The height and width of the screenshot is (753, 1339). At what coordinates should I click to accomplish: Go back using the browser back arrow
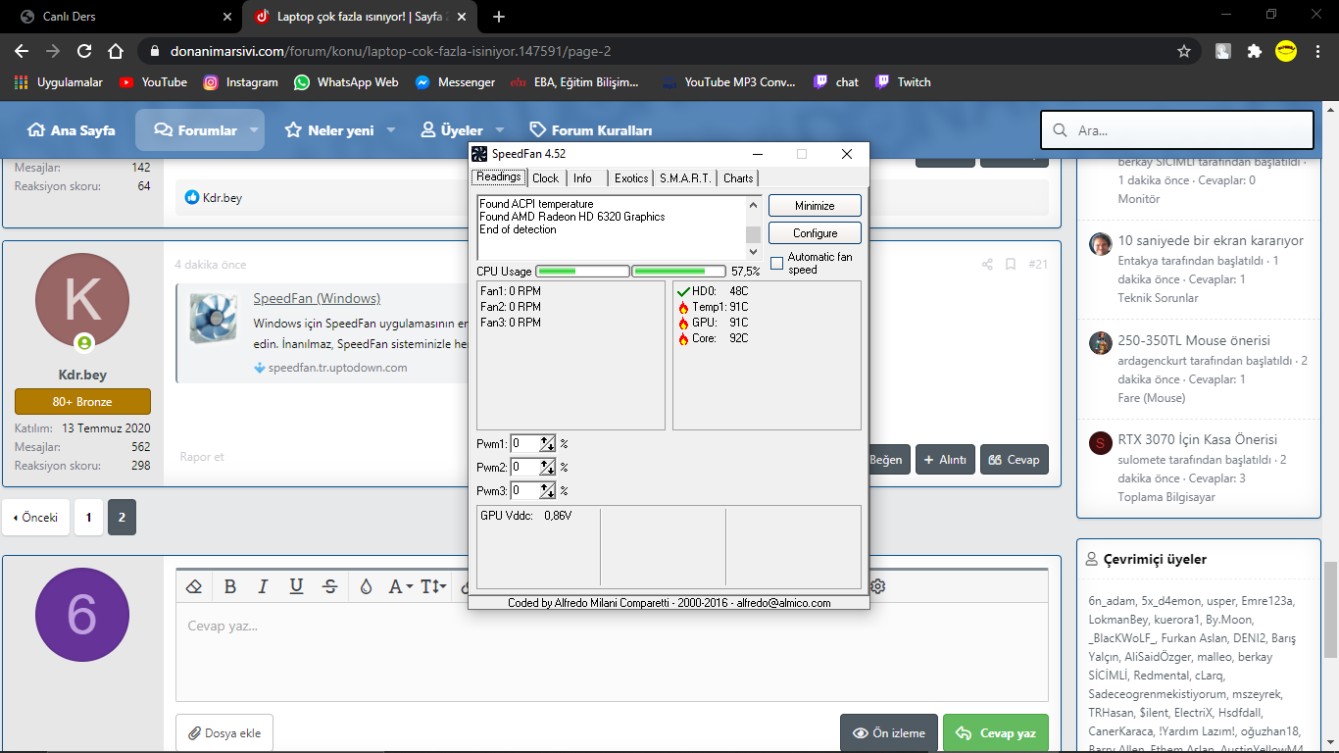pos(22,51)
